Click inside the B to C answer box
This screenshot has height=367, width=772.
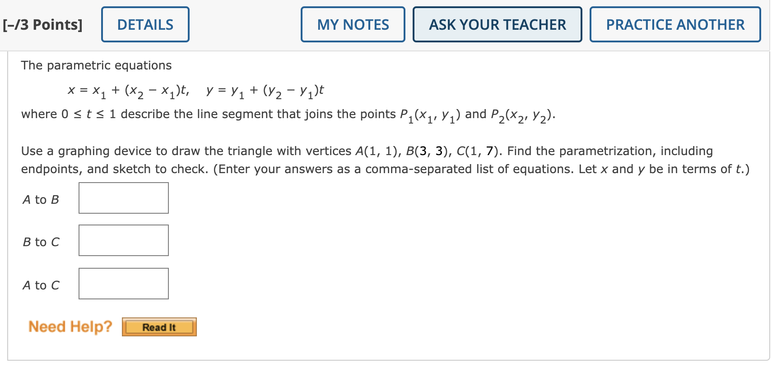coord(123,240)
